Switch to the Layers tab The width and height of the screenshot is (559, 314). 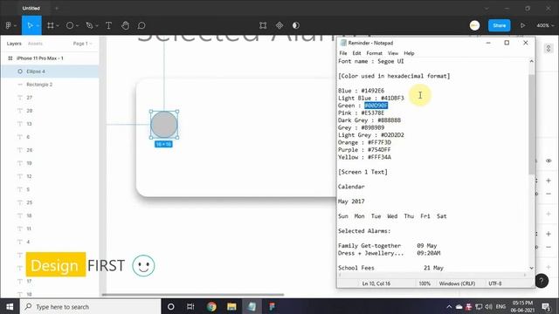pyautogui.click(x=14, y=44)
